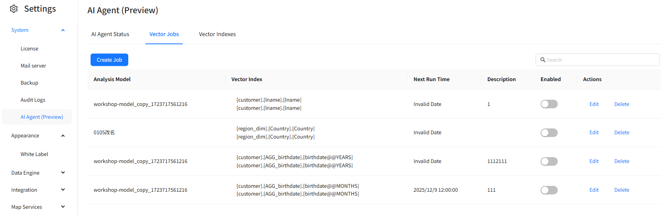Collapse the System section chevron

63,30
